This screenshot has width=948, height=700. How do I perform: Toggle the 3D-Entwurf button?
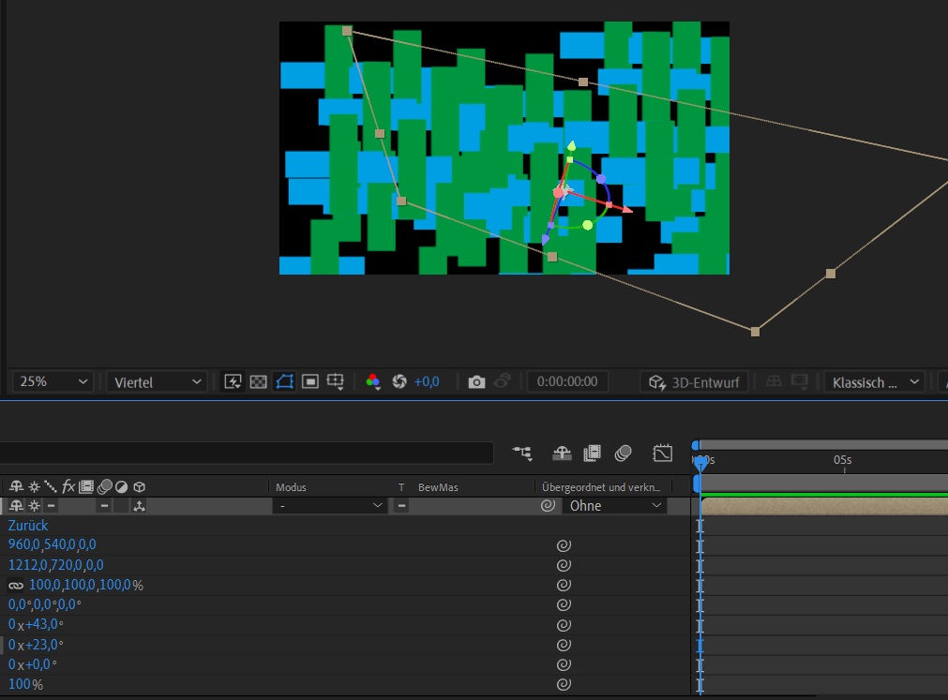(x=694, y=382)
